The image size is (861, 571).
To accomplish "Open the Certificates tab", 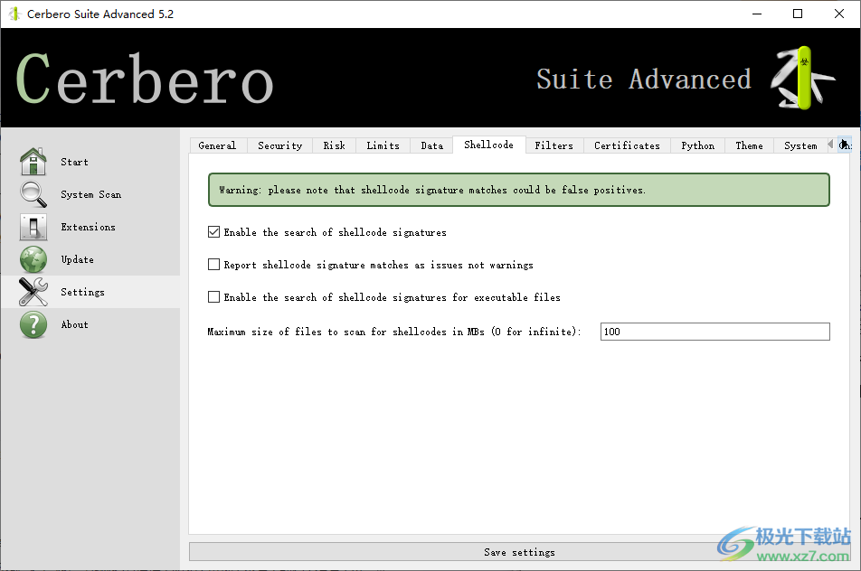I will tap(627, 145).
